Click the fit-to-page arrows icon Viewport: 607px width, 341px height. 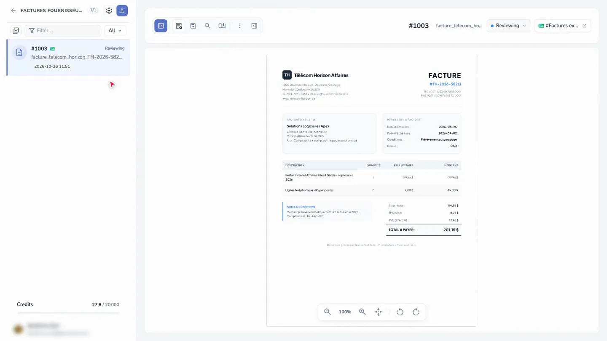tap(379, 312)
